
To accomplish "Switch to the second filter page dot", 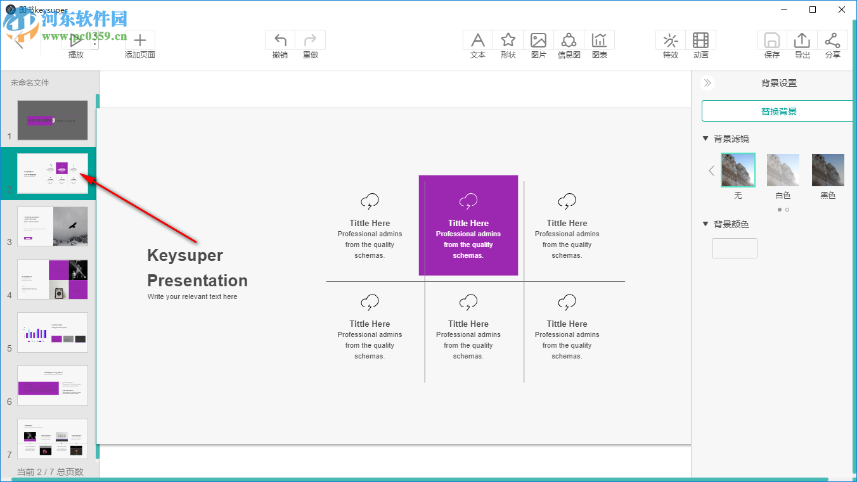I will tap(787, 210).
